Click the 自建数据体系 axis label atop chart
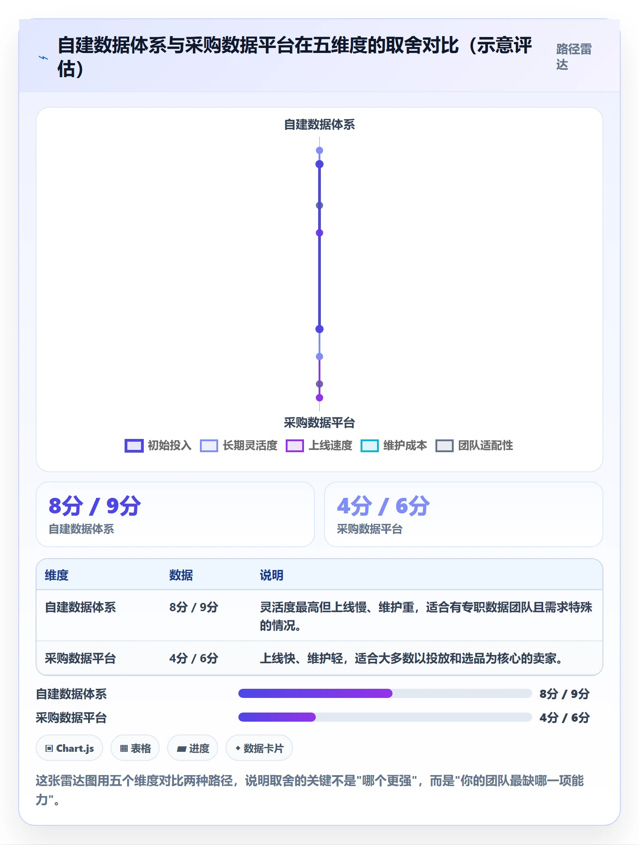The width and height of the screenshot is (639, 845). 319,124
